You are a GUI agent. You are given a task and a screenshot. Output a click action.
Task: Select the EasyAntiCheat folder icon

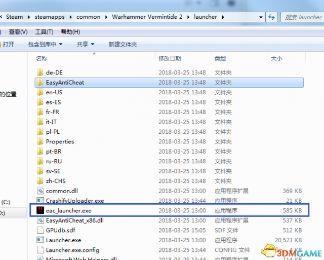tap(40, 82)
